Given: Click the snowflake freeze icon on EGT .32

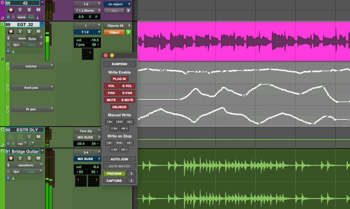Looking at the screenshot, I should (x=8, y=44).
